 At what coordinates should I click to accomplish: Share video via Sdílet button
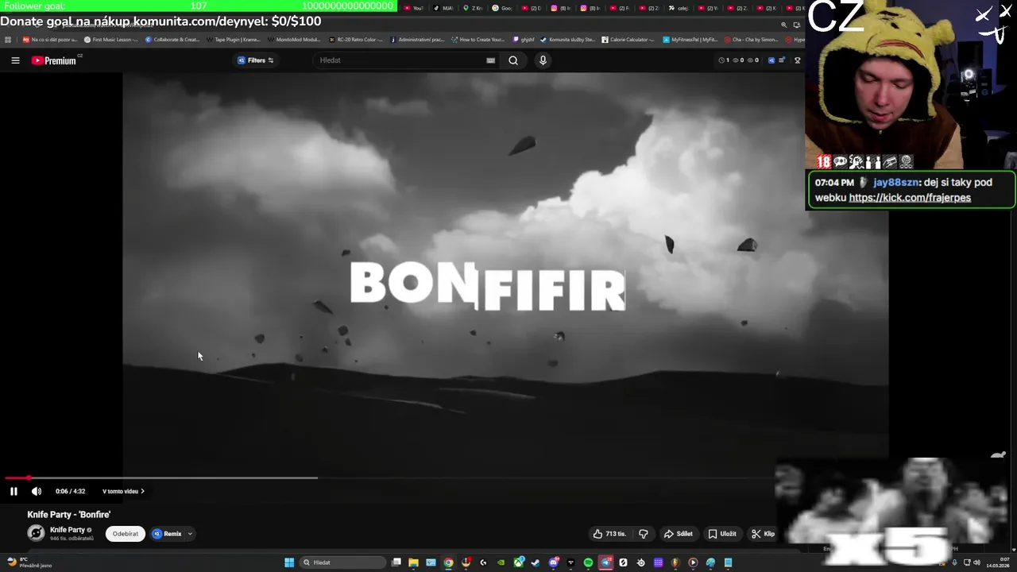click(x=679, y=534)
